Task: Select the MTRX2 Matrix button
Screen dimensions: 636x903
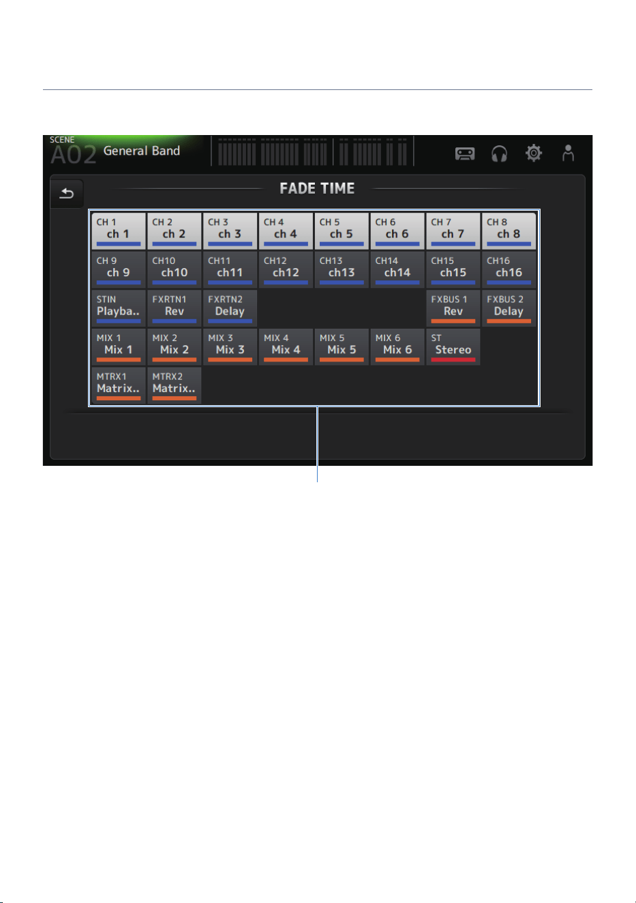Action: 175,385
